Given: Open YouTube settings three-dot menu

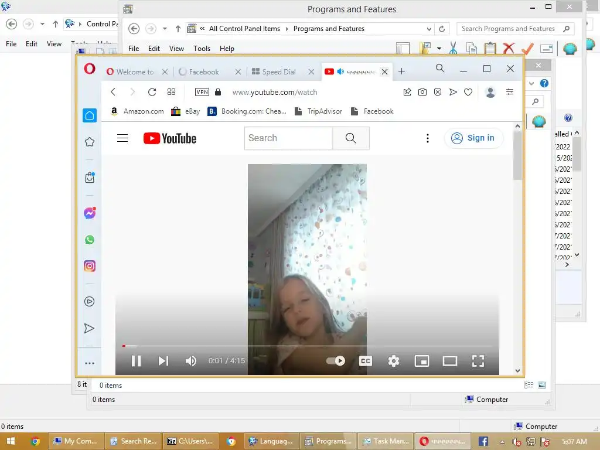Looking at the screenshot, I should (x=428, y=138).
